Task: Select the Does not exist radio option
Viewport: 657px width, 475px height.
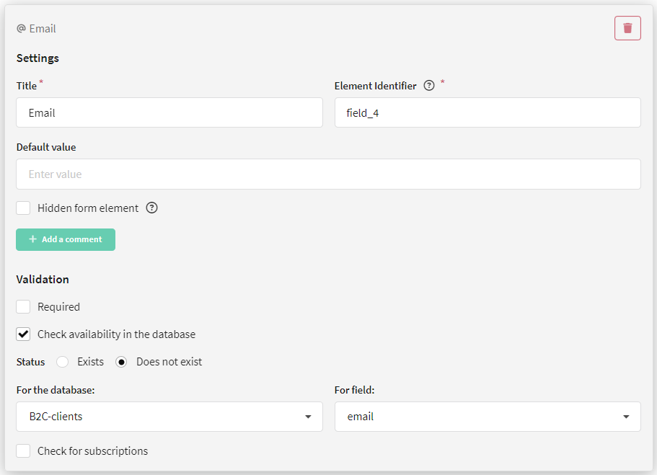Action: [121, 362]
